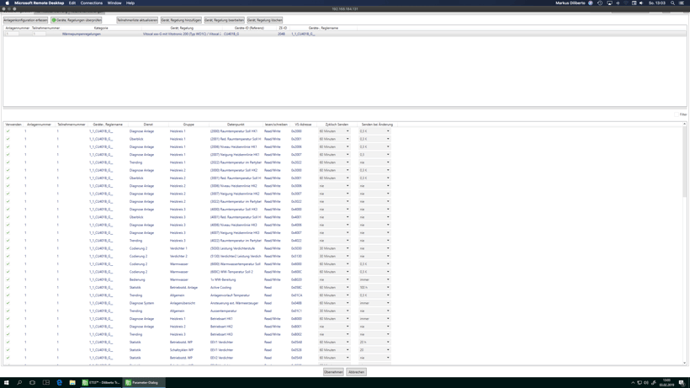Image resolution: width=690 pixels, height=388 pixels.
Task: Open the Connections menu
Action: click(x=92, y=3)
